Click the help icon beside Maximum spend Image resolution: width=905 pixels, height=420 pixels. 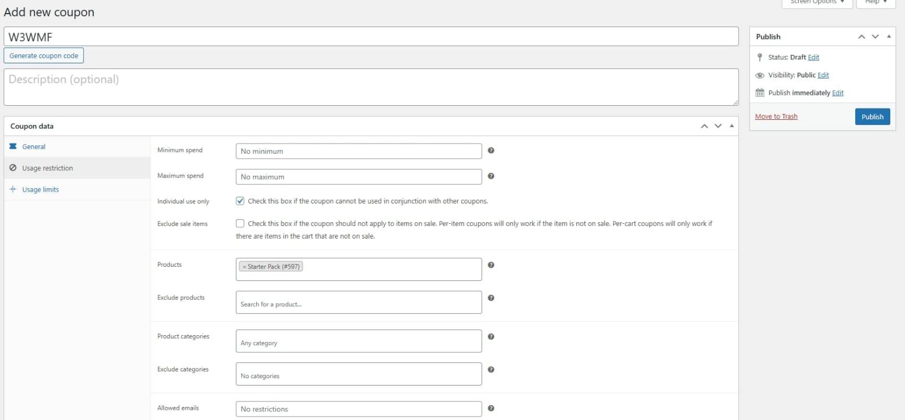click(491, 176)
